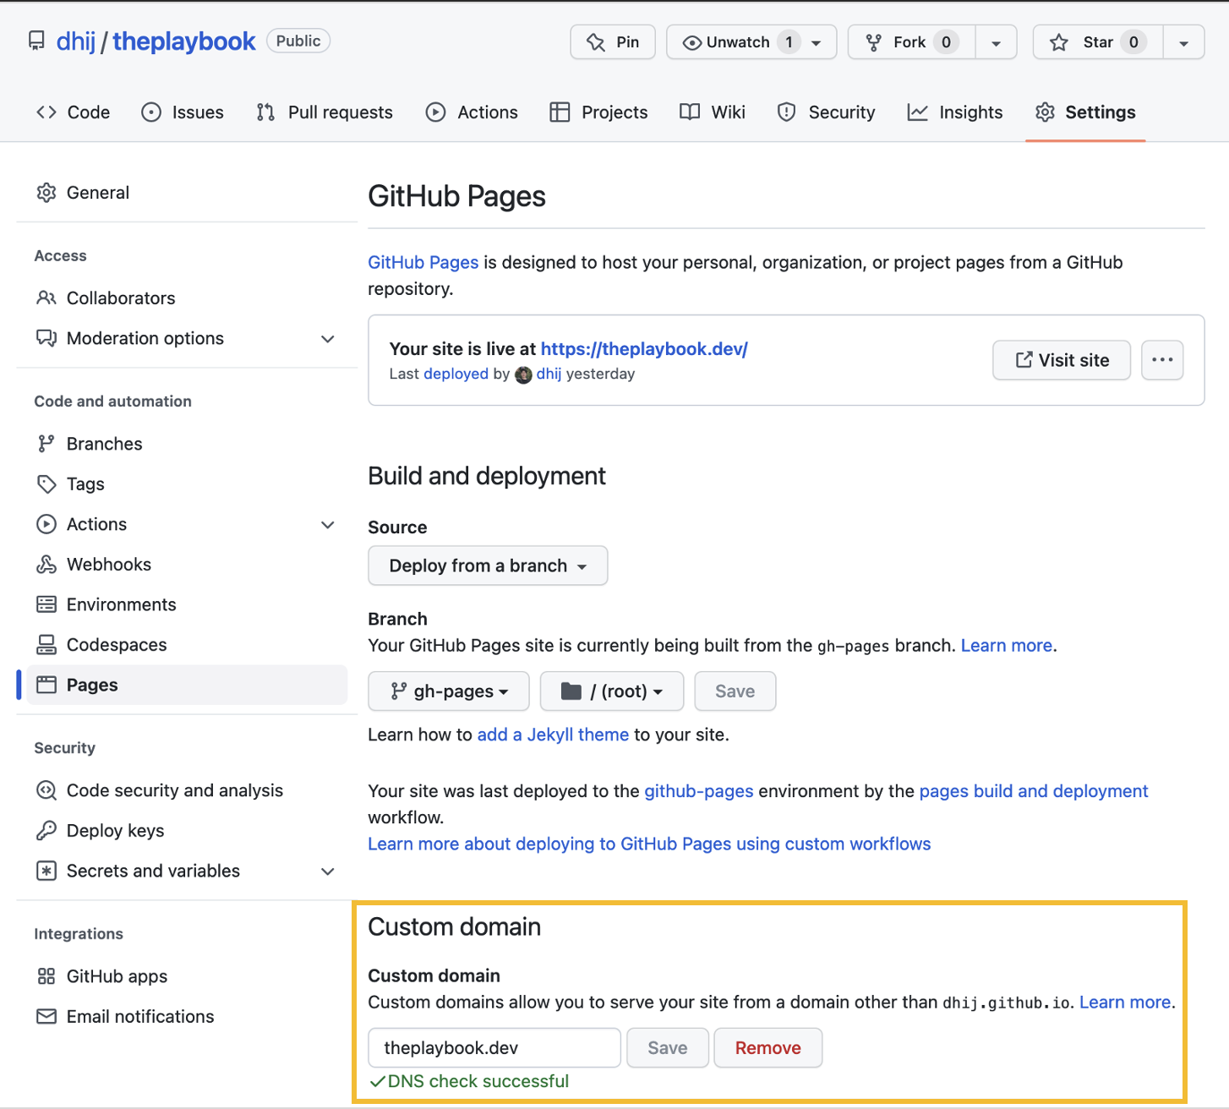
Task: Click the Wiki book icon
Action: click(690, 112)
